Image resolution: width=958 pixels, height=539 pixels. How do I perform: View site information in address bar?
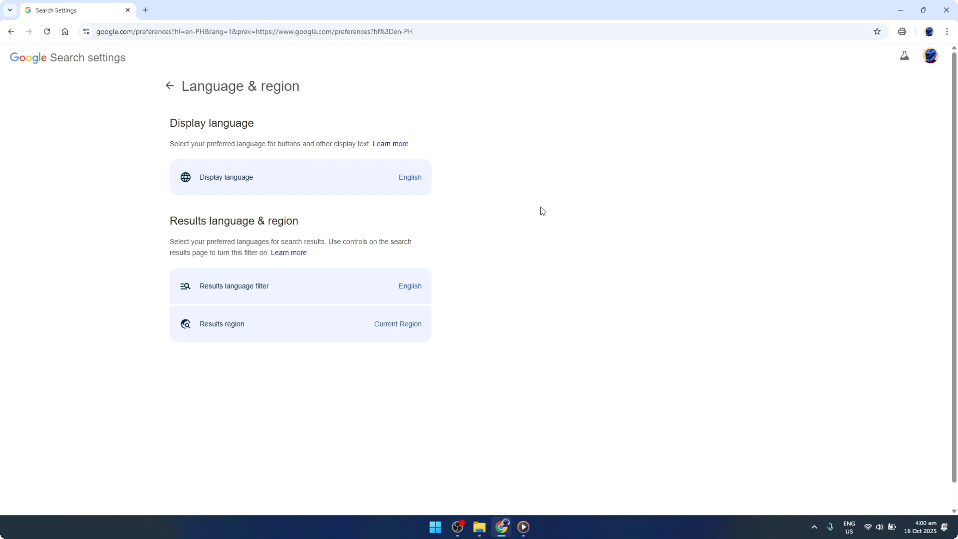point(86,32)
